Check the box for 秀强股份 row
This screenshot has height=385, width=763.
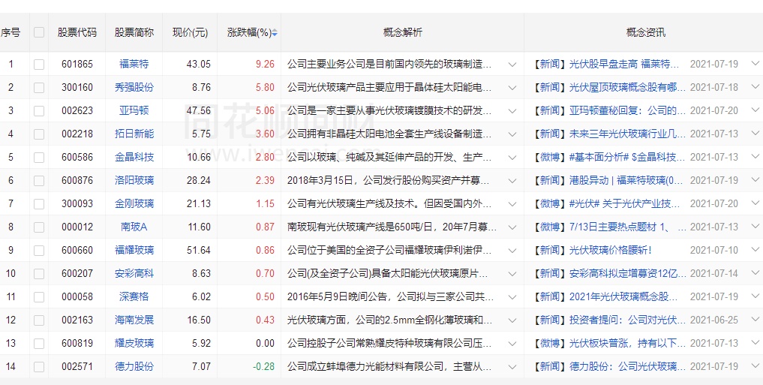pyautogui.click(x=39, y=88)
